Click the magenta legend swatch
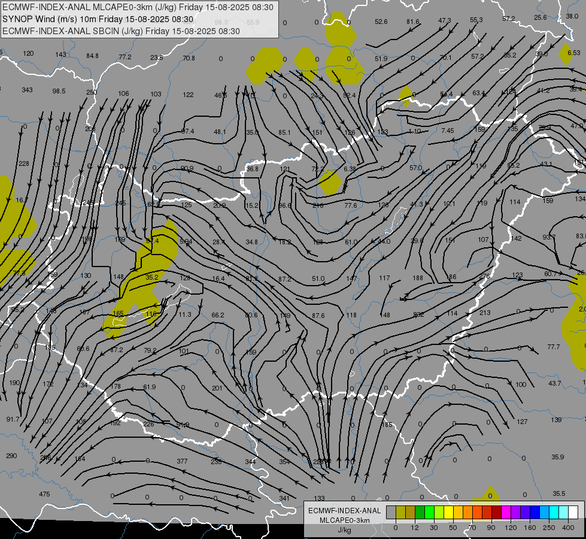Viewport: 586px width, 539px height. 506,512
